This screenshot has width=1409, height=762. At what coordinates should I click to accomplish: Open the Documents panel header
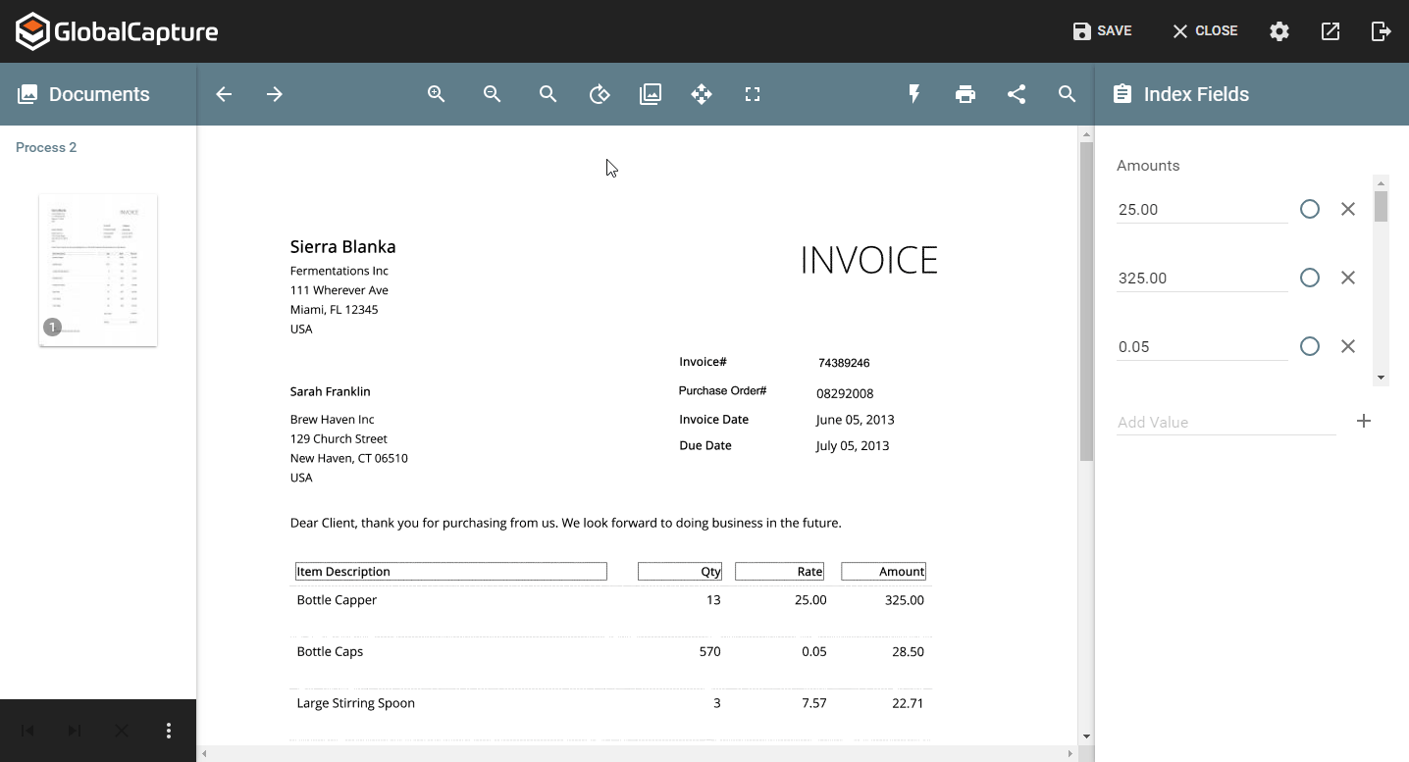98,94
